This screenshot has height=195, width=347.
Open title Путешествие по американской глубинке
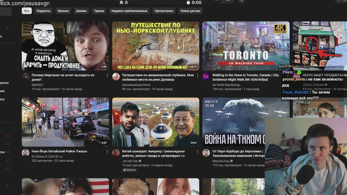tap(158, 77)
